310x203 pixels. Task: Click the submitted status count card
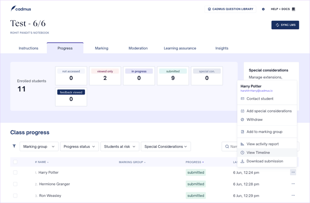pos(173,76)
